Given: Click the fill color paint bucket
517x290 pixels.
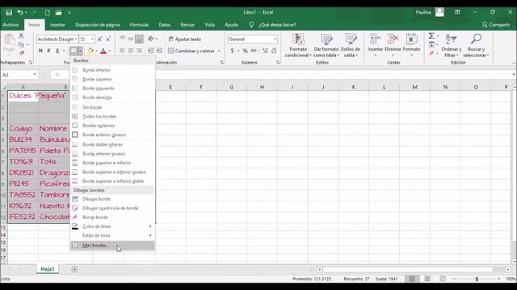Looking at the screenshot, I should (90, 51).
